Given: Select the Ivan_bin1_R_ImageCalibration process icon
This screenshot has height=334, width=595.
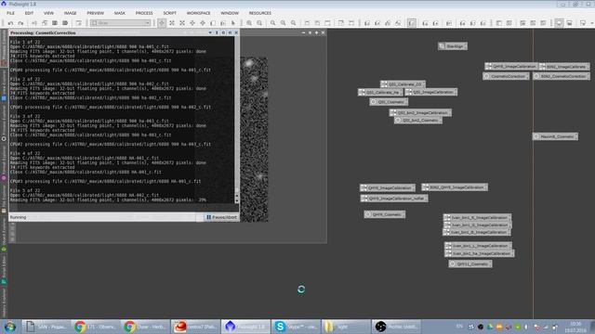Looking at the screenshot, I should coord(477,218).
